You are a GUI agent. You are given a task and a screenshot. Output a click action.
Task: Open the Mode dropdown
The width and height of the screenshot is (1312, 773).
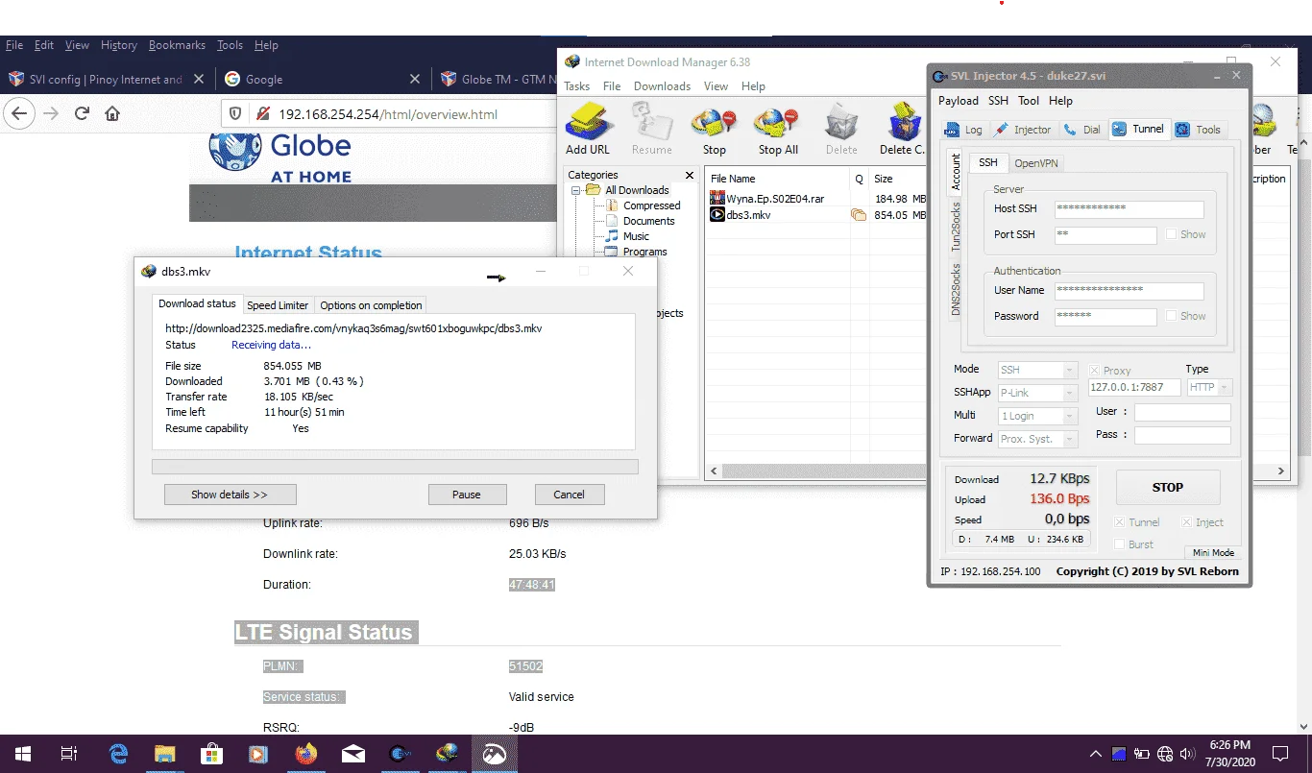click(1037, 370)
